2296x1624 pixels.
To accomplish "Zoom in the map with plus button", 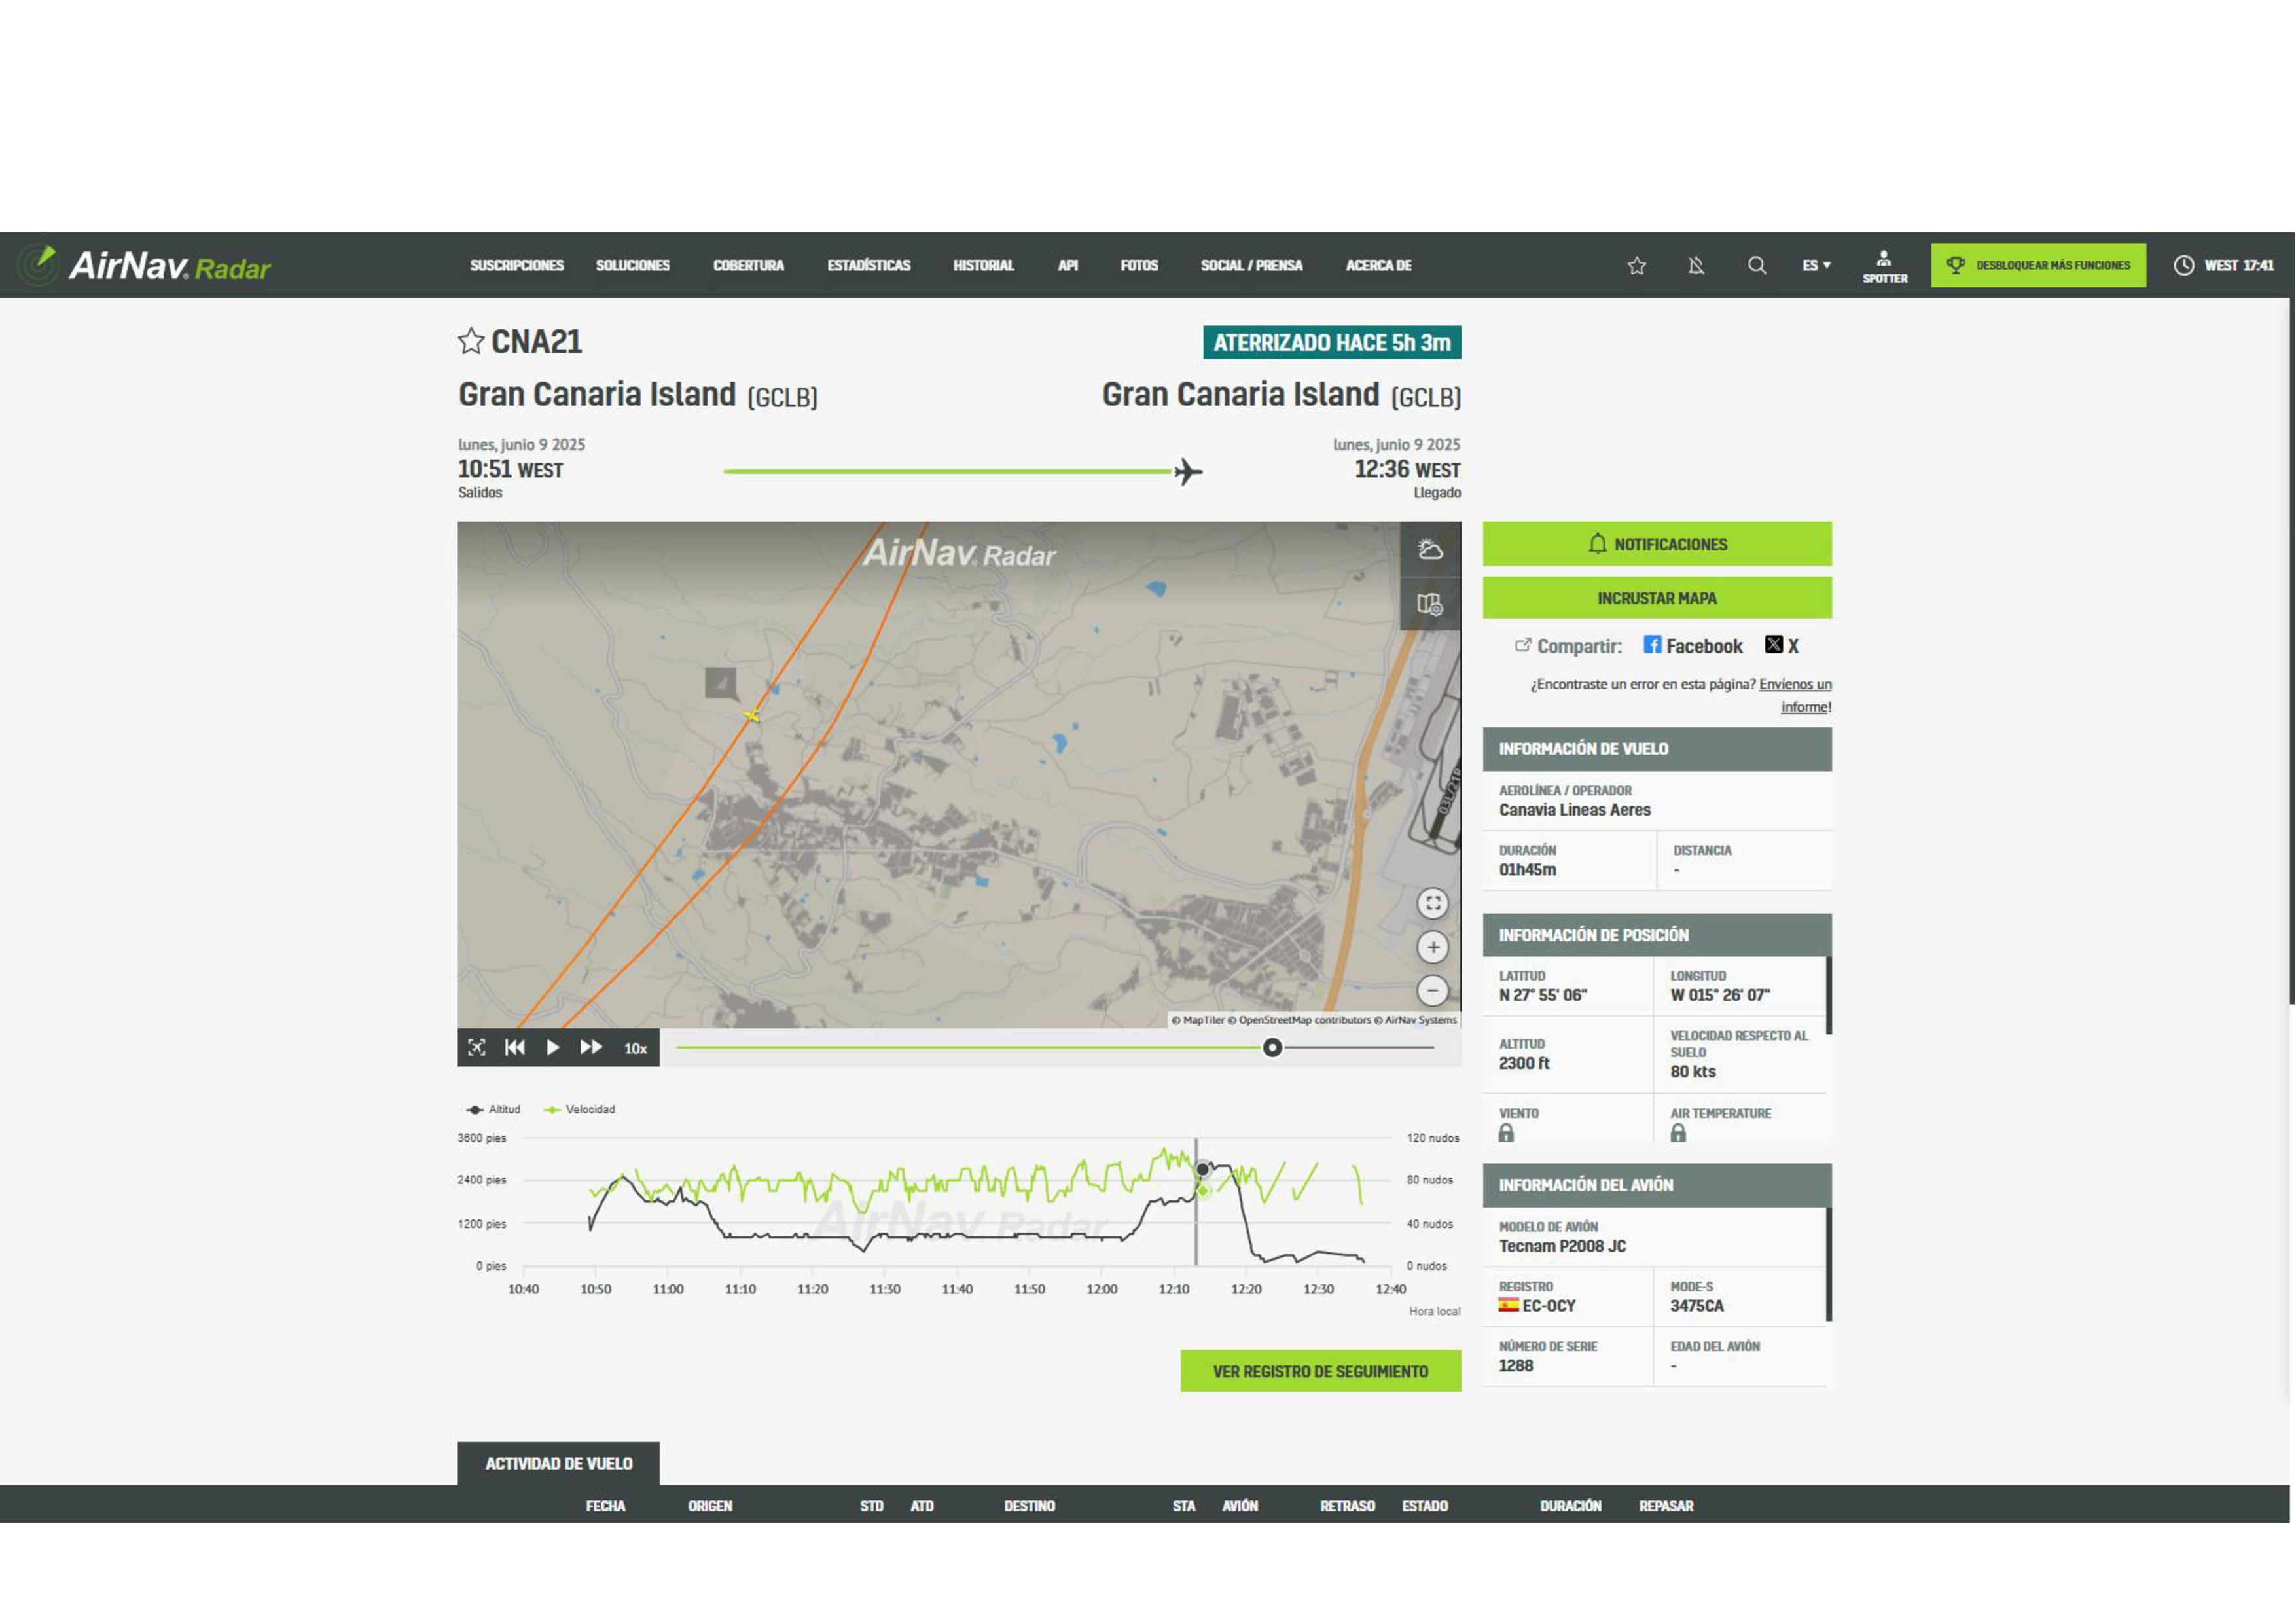I will (1432, 947).
